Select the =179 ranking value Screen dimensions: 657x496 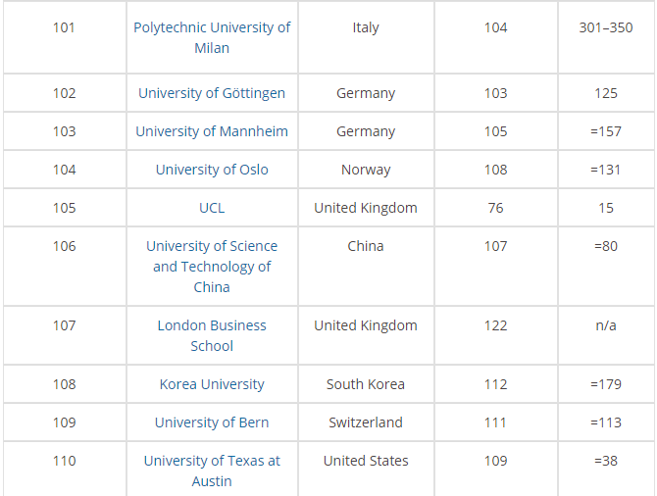pyautogui.click(x=606, y=384)
